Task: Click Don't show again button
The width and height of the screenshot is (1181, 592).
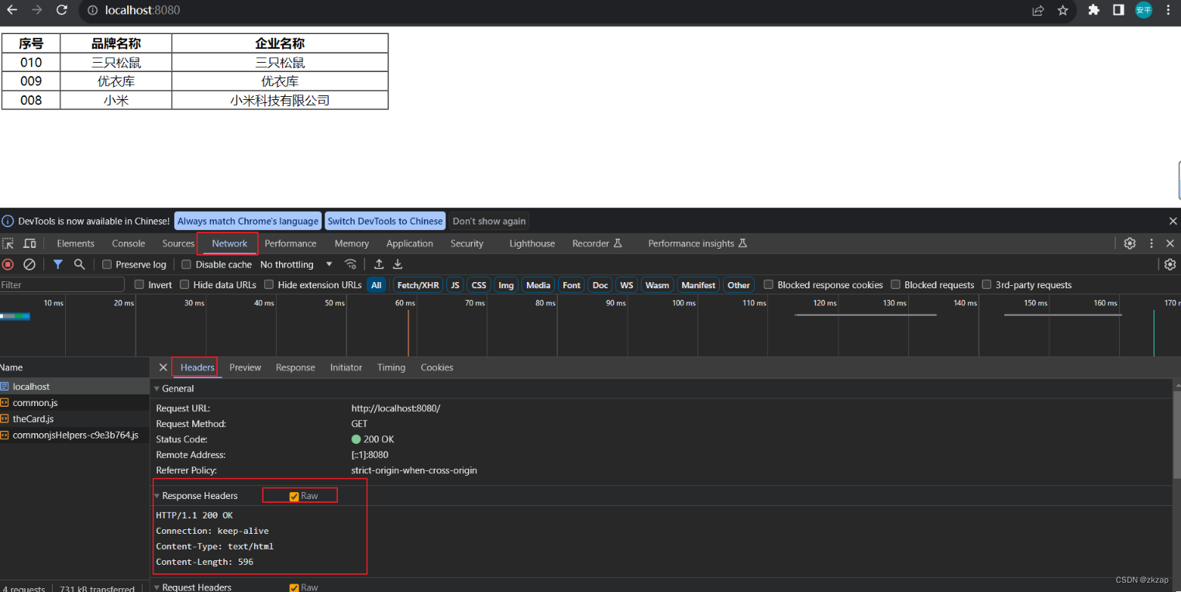Action: 489,221
